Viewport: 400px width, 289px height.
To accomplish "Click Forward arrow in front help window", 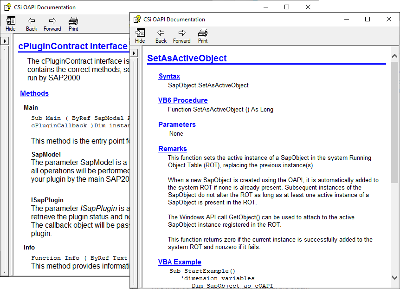I will click(x=182, y=36).
